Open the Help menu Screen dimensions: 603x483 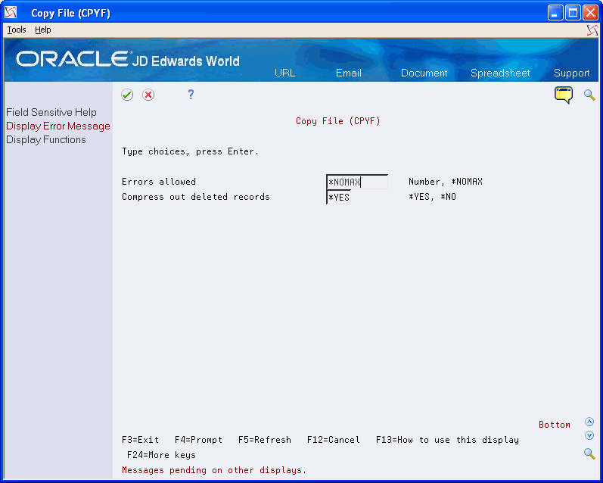click(x=42, y=30)
